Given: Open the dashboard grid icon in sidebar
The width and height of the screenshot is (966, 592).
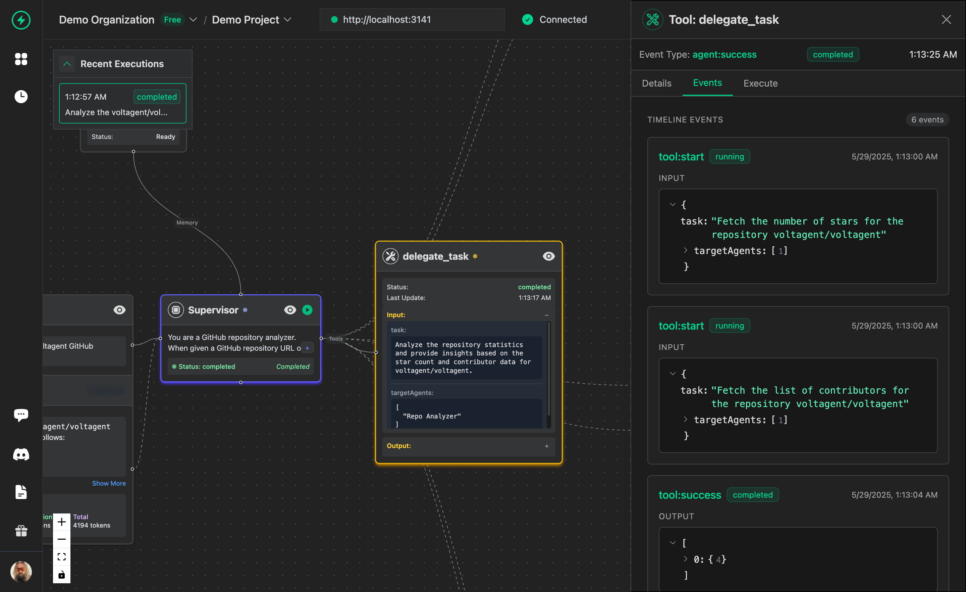Looking at the screenshot, I should (x=21, y=59).
